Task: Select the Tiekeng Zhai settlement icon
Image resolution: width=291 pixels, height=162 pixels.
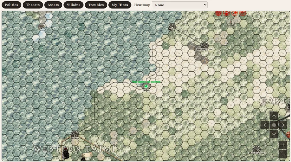Action: click(x=204, y=45)
